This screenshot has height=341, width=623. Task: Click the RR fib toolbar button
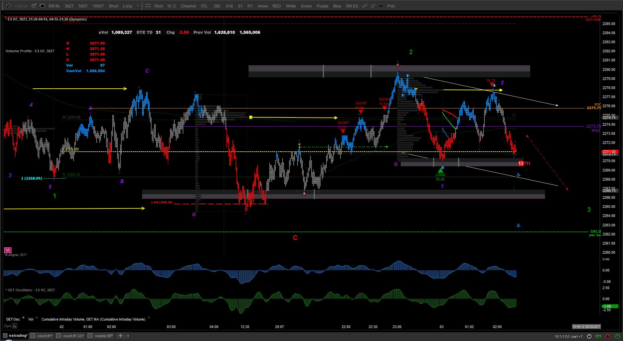click(x=54, y=6)
